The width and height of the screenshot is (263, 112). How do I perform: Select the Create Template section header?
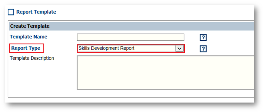coord(30,26)
